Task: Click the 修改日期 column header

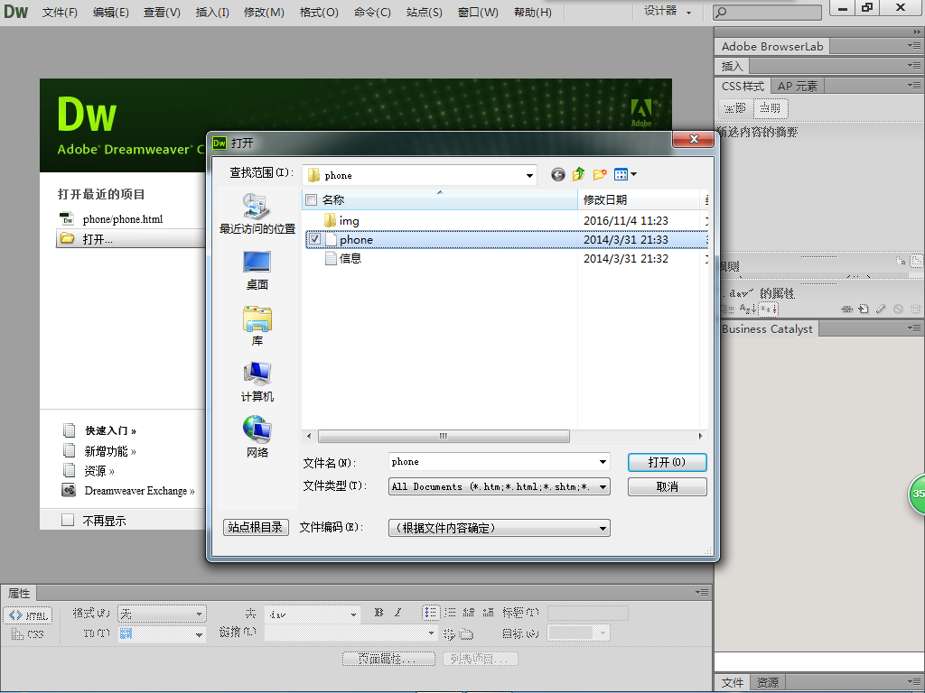Action: pos(639,199)
